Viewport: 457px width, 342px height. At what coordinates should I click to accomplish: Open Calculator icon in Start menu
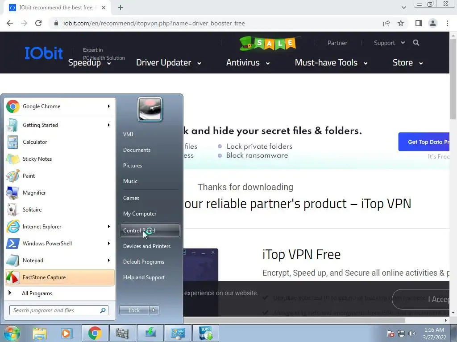(12, 142)
